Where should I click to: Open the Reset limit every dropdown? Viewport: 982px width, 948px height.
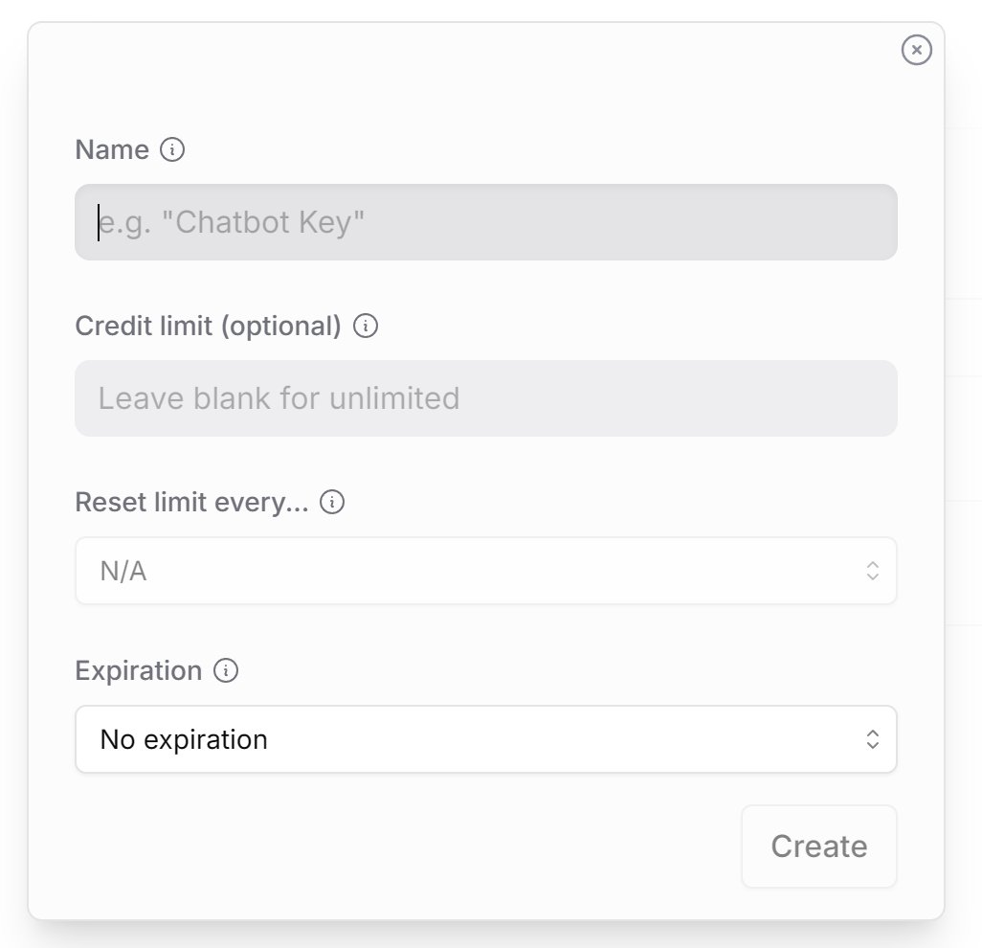click(x=485, y=571)
